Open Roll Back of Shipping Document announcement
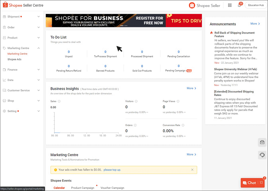 click(234, 34)
